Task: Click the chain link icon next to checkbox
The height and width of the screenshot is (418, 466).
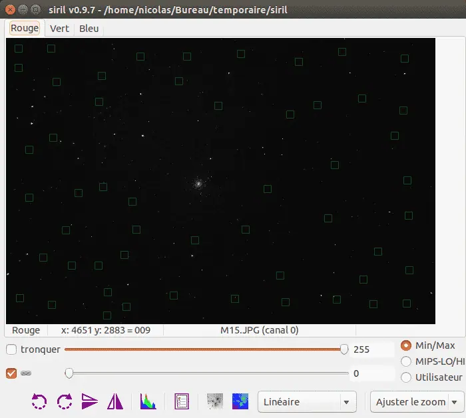Action: 26,373
